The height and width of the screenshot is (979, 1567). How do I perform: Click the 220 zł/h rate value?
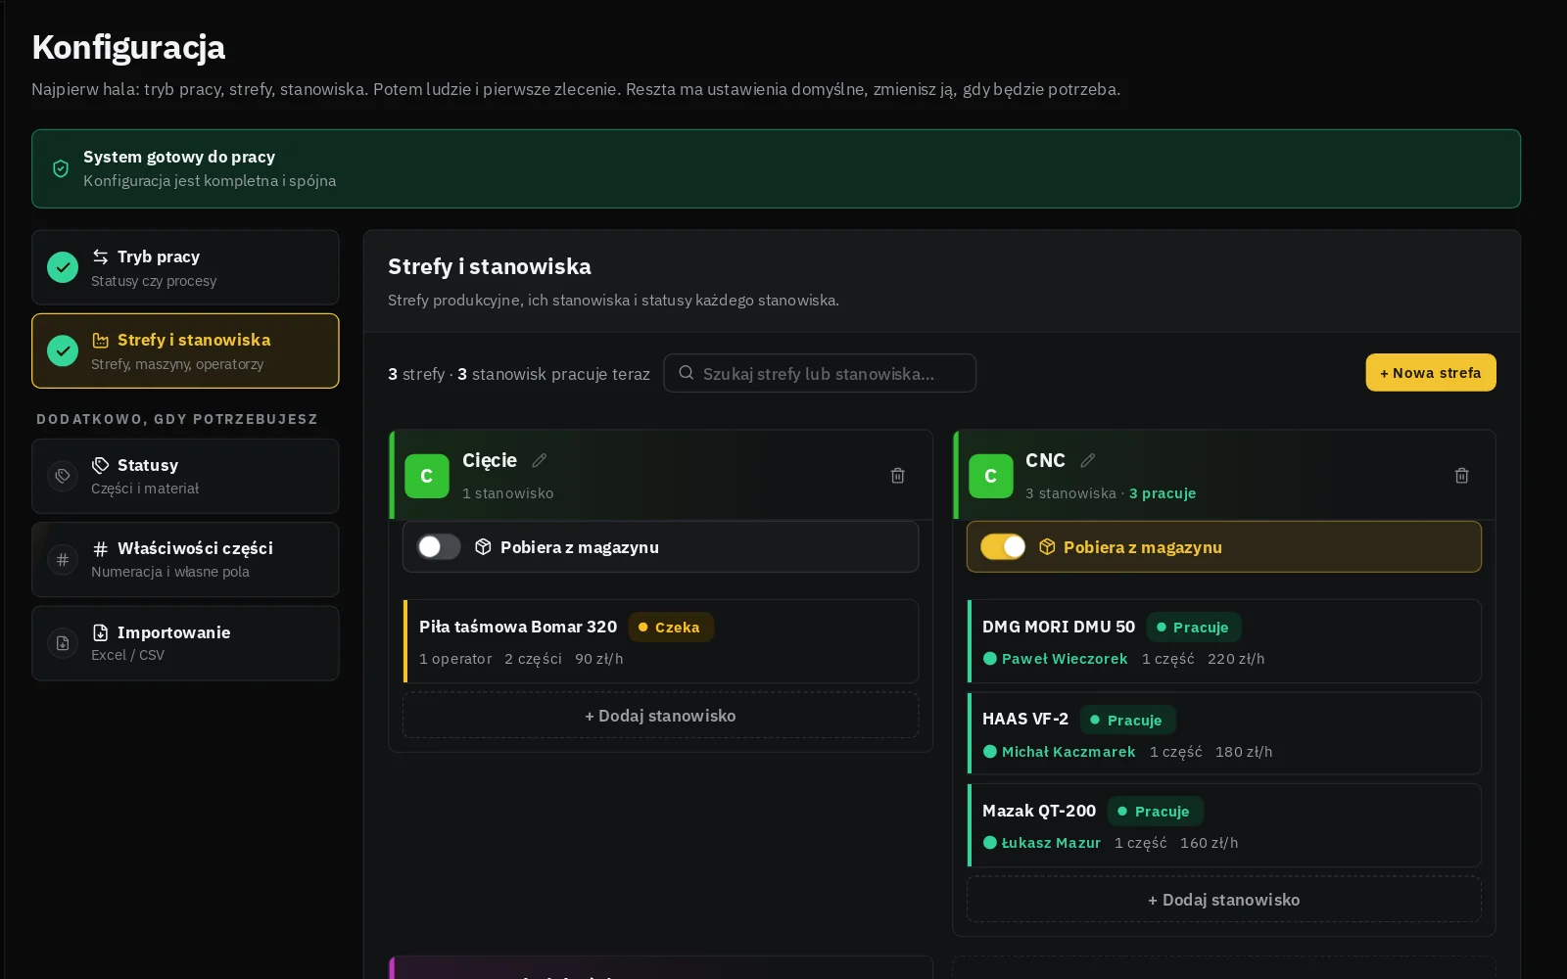click(1236, 659)
